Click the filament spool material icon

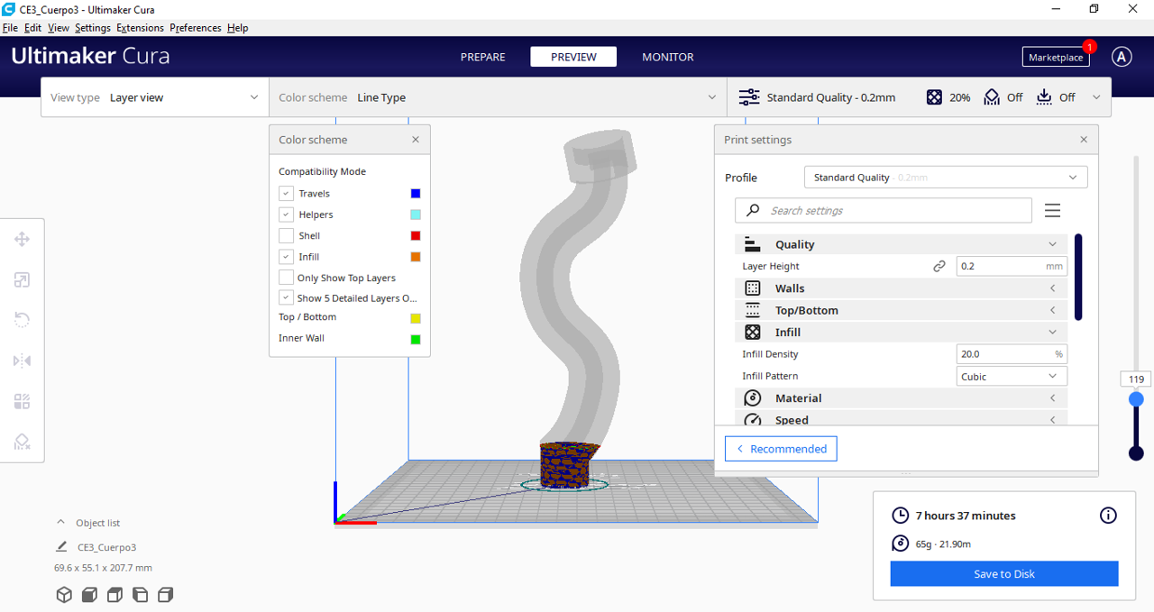pyautogui.click(x=900, y=543)
